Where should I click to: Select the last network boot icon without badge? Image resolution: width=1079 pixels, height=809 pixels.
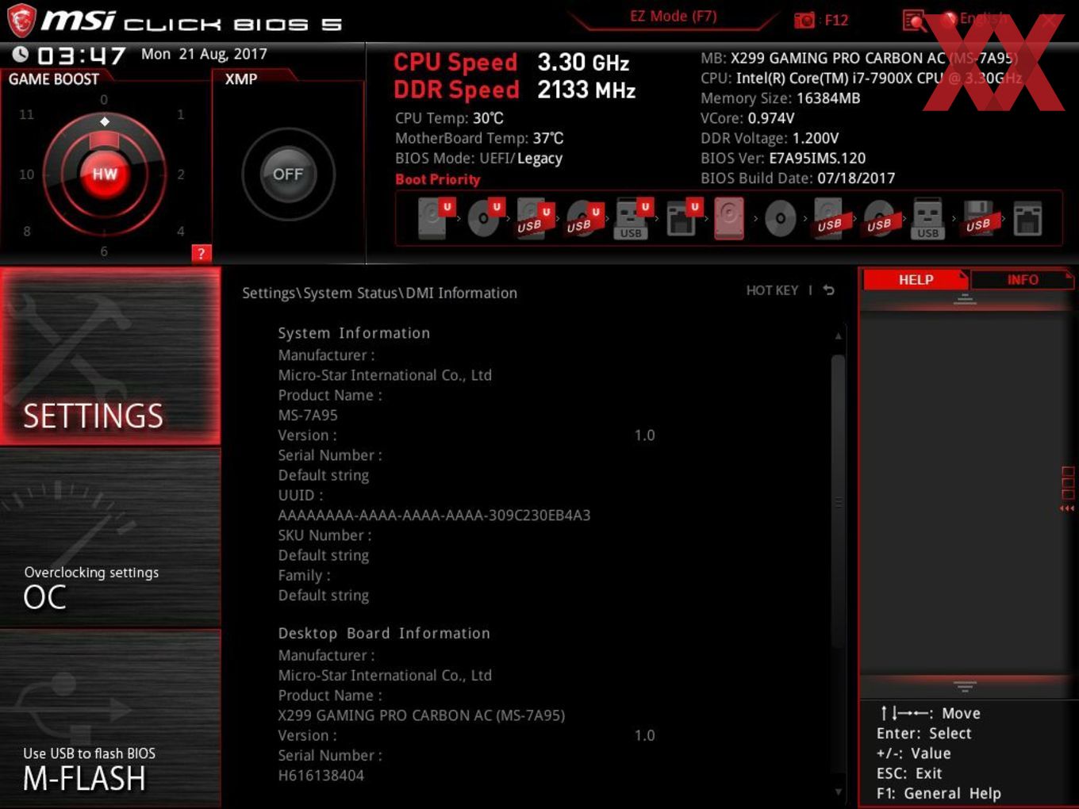1027,219
